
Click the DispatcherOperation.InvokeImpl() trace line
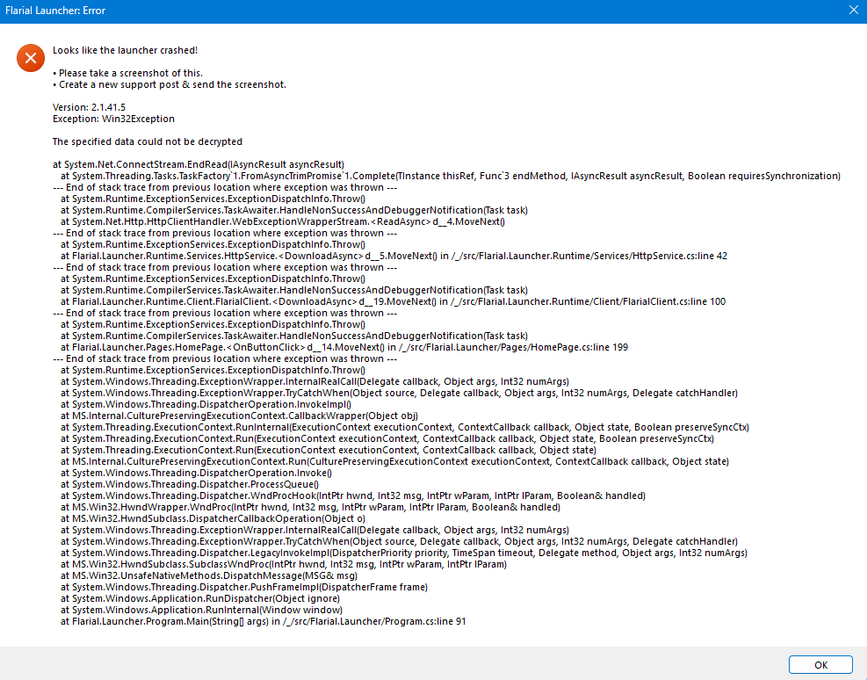(x=206, y=404)
